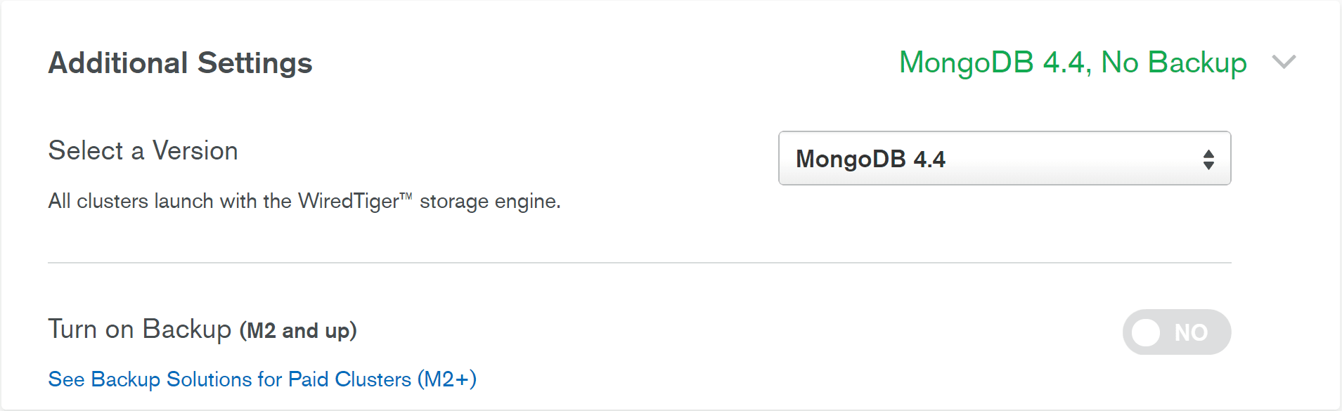This screenshot has height=411, width=1342.
Task: Click the (M2+) part of the backup link
Action: (x=446, y=379)
